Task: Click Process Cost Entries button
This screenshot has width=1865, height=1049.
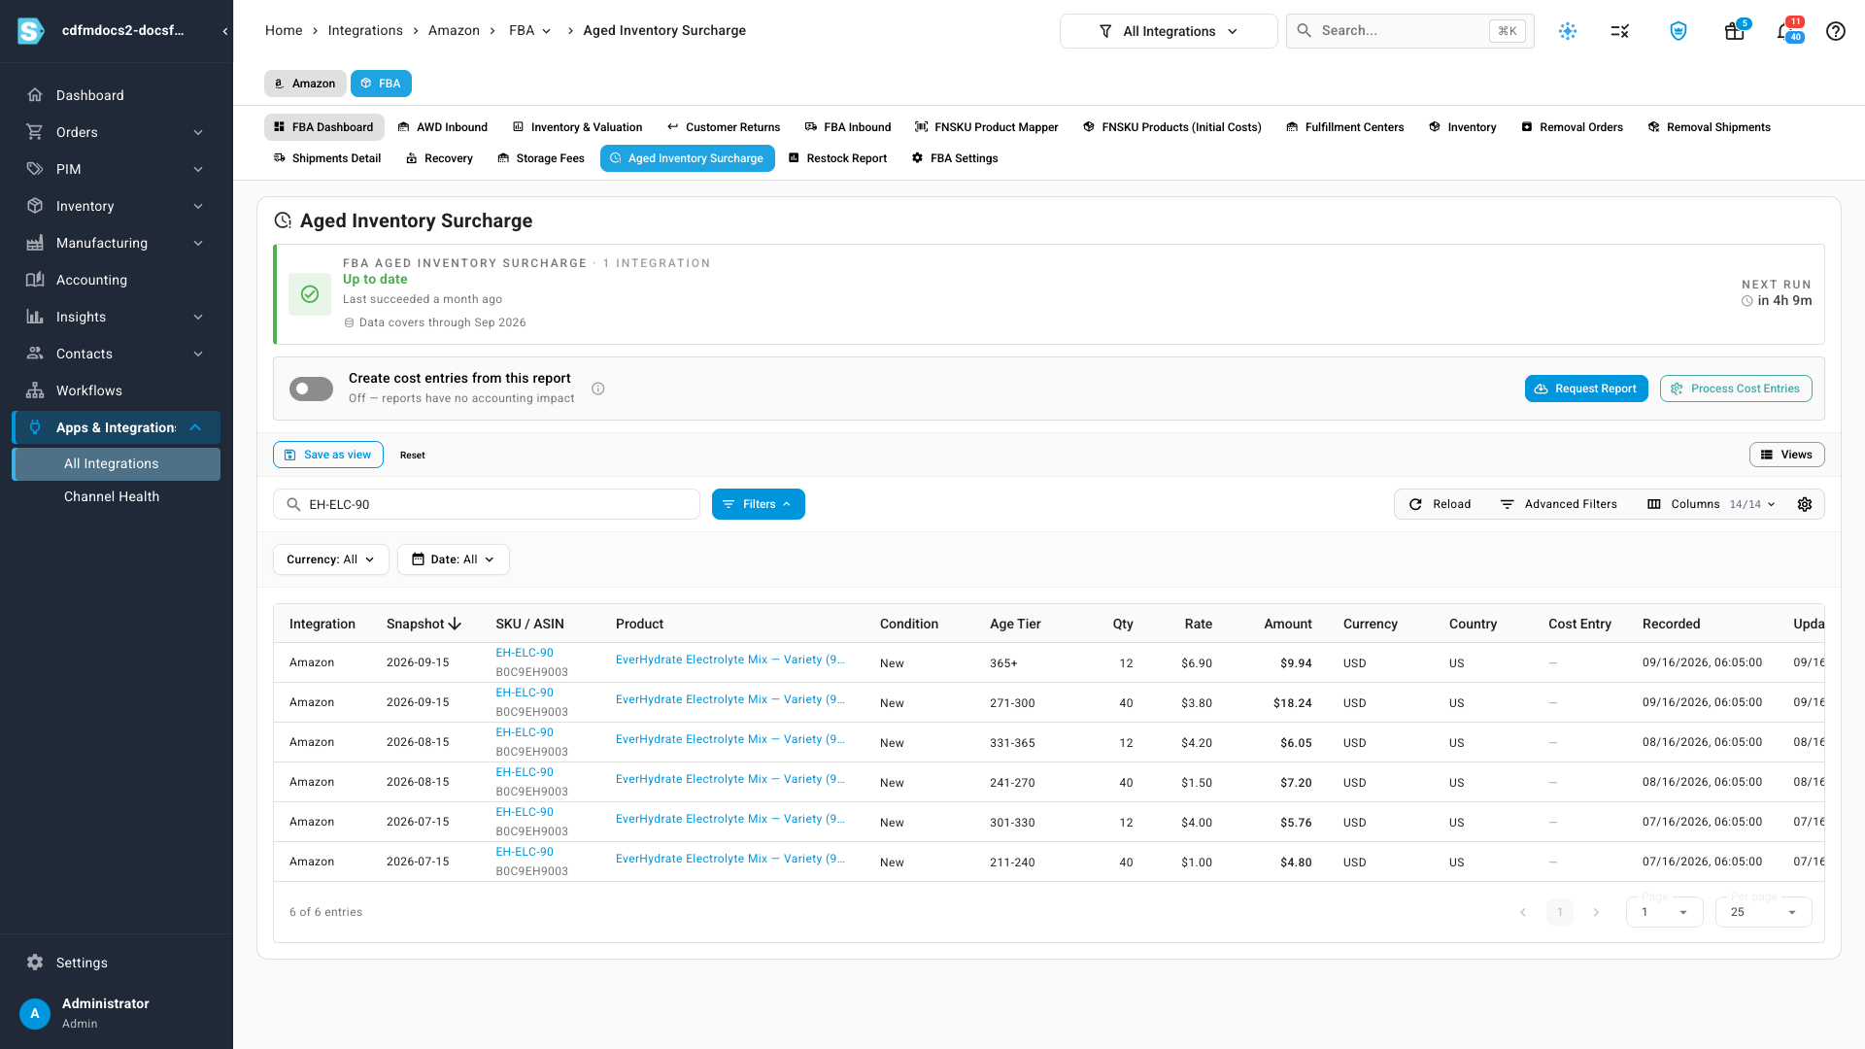Action: point(1736,389)
